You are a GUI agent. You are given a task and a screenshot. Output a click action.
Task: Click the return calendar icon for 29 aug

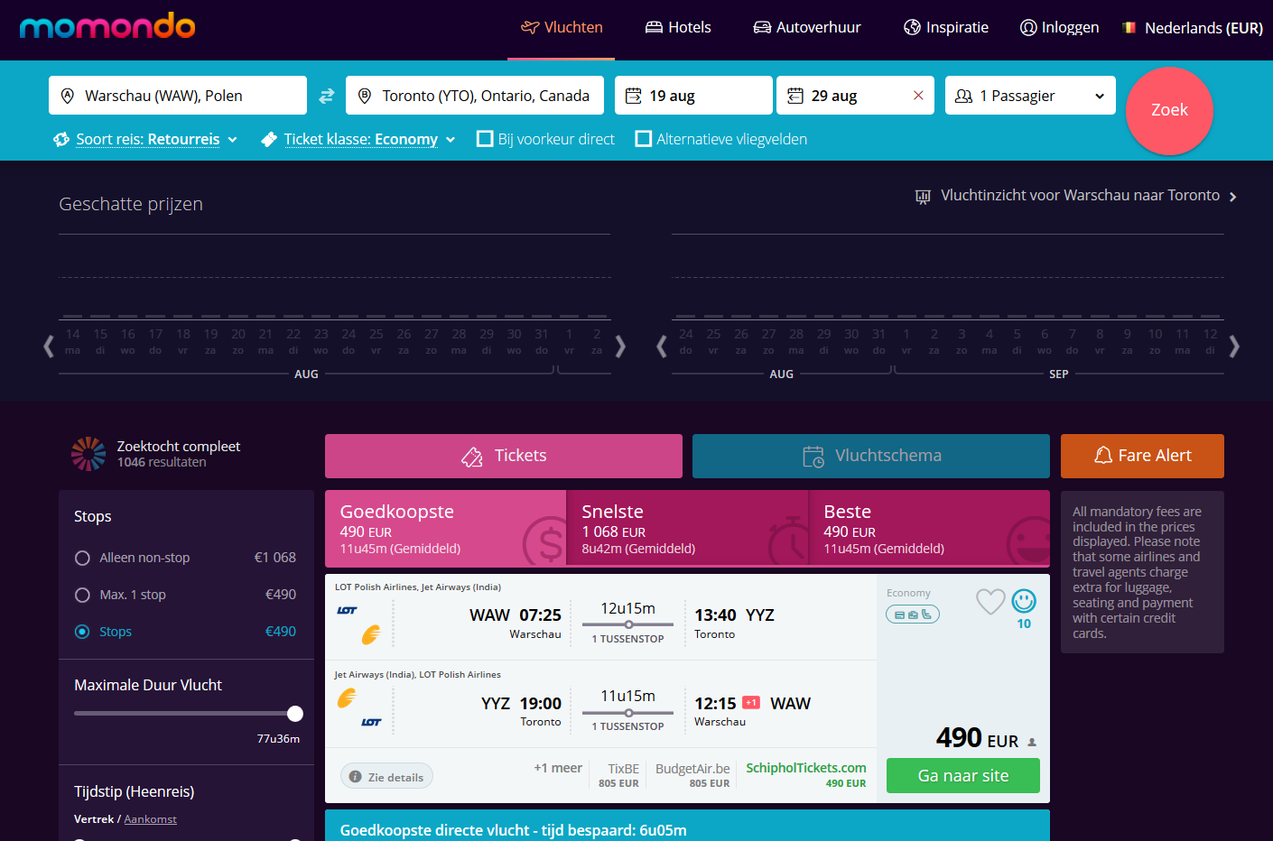(795, 96)
